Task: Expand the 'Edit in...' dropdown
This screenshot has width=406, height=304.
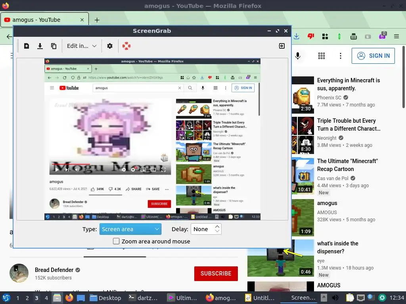Action: pos(82,46)
